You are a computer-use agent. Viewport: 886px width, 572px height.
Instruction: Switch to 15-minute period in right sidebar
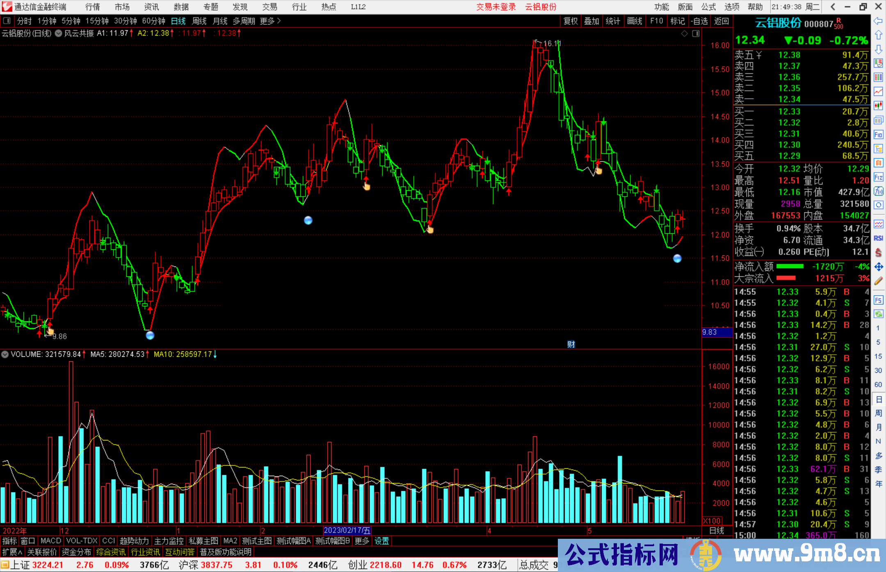coord(878,356)
